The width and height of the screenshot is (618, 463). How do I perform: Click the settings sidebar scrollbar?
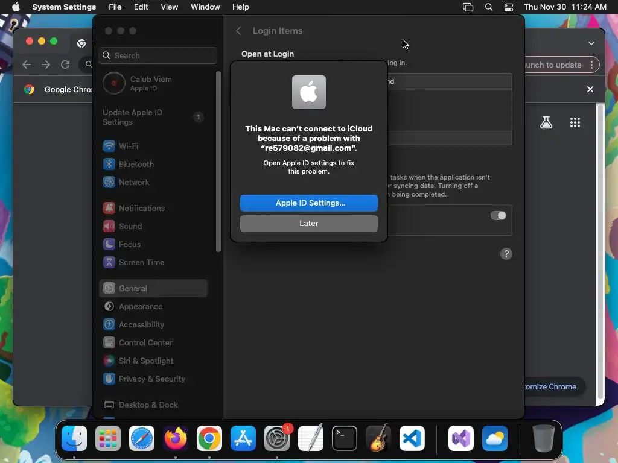pos(218,162)
